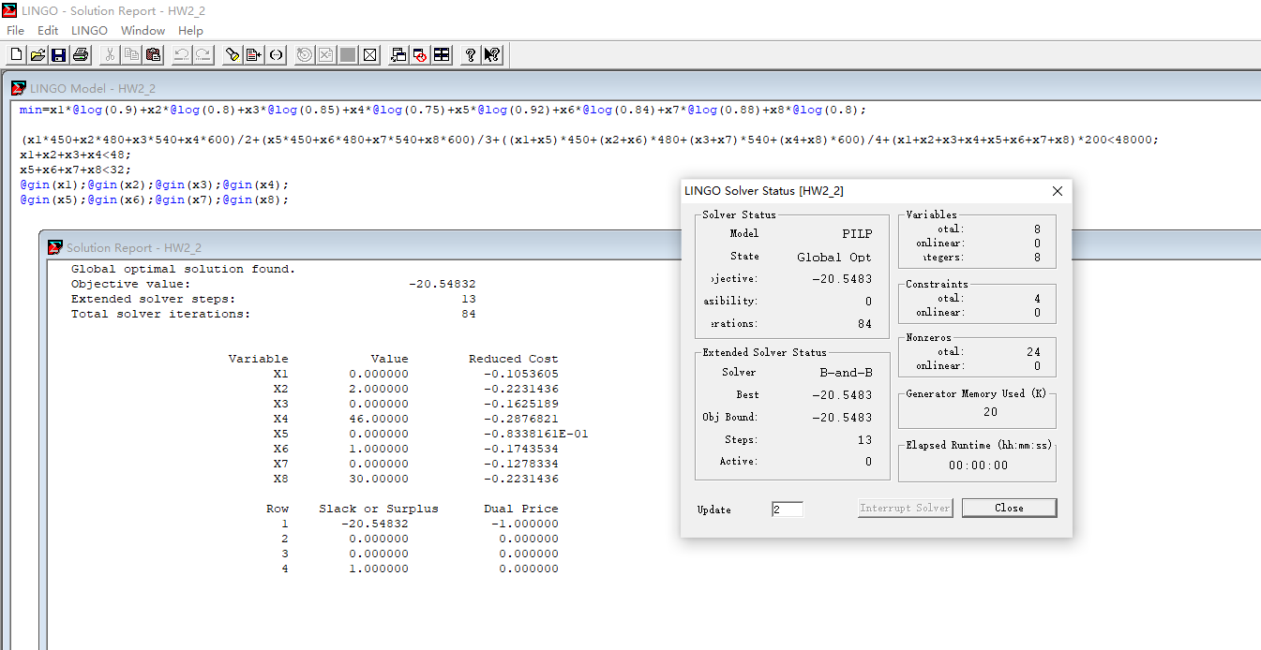Viewport: 1261px width, 650px height.
Task: Dismiss Solver Status dialog with X button
Action: tap(1058, 191)
